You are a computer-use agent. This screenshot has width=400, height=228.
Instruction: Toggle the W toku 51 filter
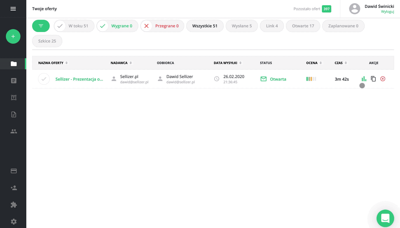pos(74,26)
